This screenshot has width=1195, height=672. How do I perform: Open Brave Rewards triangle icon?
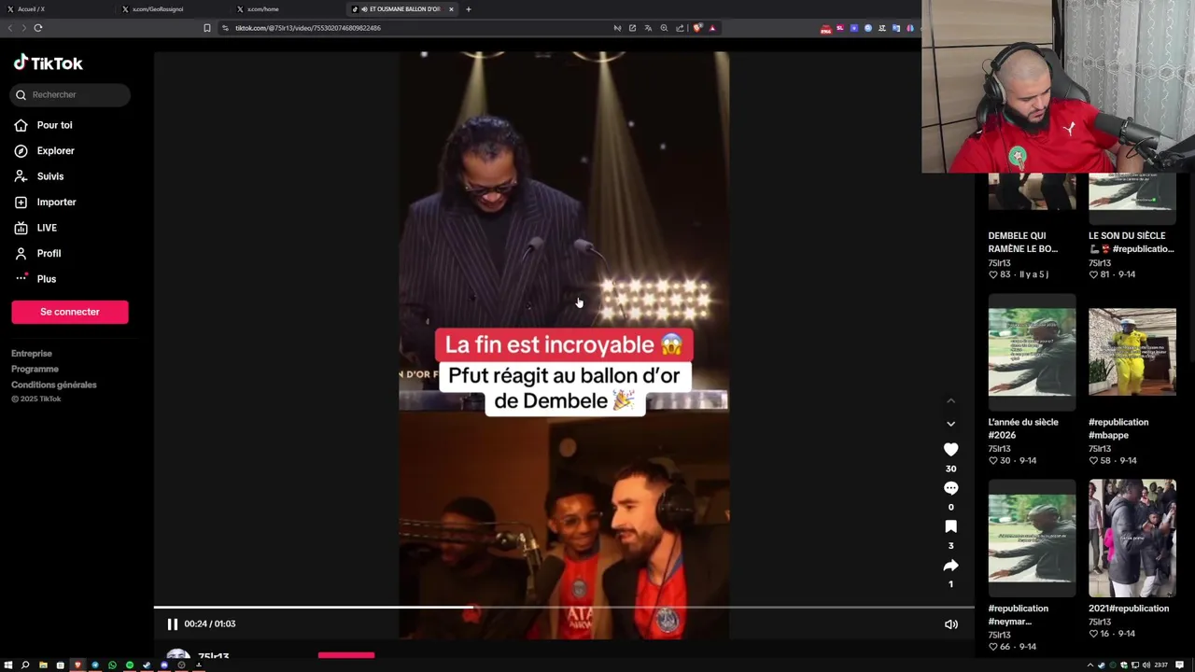pyautogui.click(x=712, y=28)
